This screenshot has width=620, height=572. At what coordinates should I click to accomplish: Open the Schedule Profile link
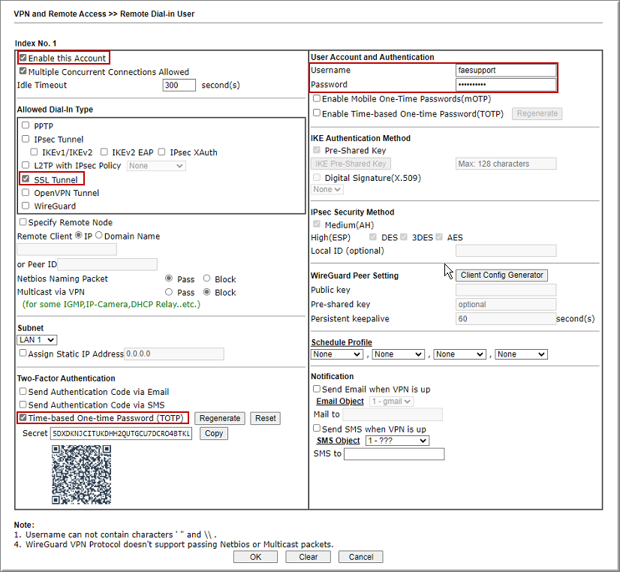(x=342, y=342)
